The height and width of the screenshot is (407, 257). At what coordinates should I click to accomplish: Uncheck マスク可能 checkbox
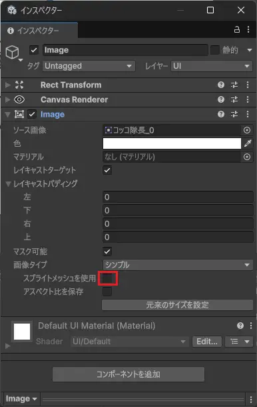tap(107, 252)
